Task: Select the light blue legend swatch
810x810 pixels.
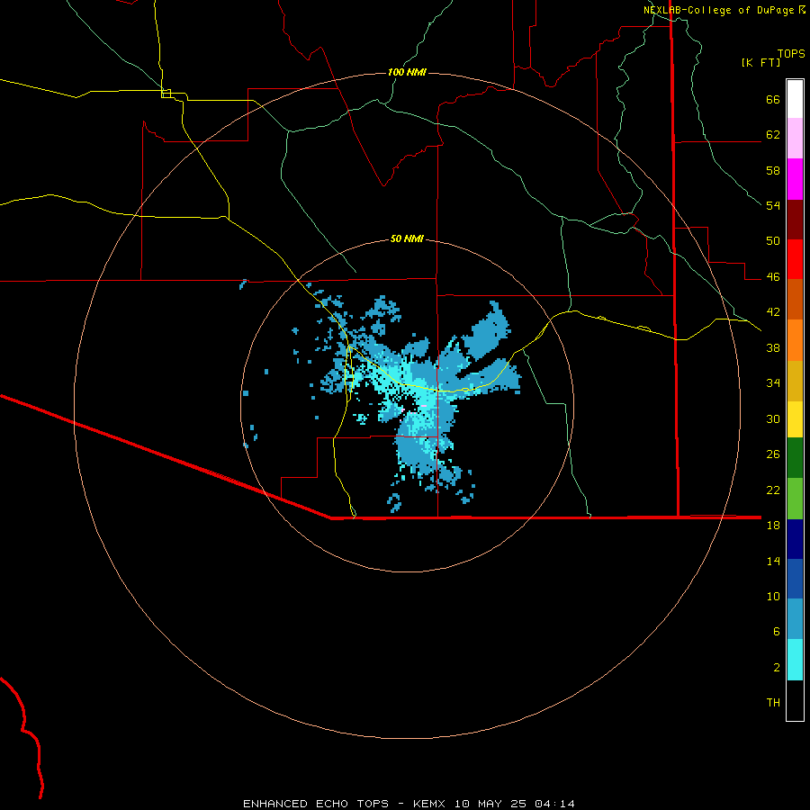Action: point(795,619)
